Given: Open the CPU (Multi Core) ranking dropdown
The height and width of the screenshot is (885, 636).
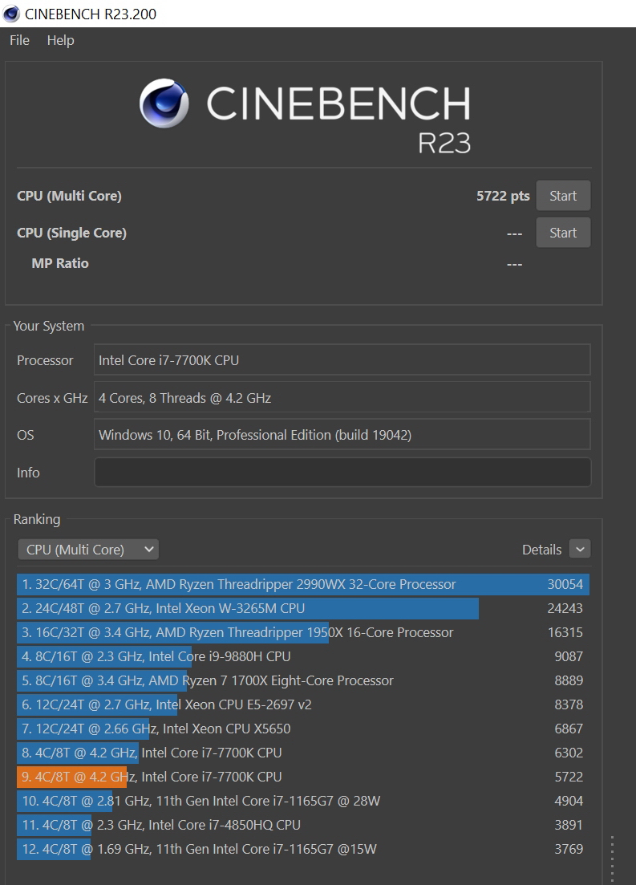Looking at the screenshot, I should click(88, 550).
